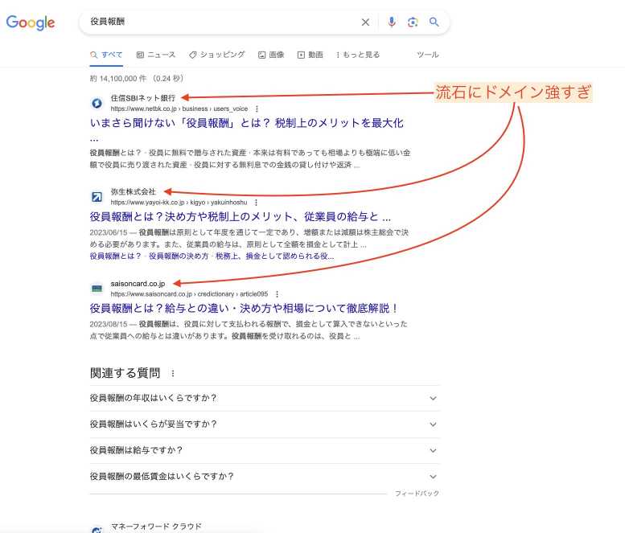Start voice search with the microphone icon
Viewport: 625px width, 533px height.
pyautogui.click(x=392, y=23)
